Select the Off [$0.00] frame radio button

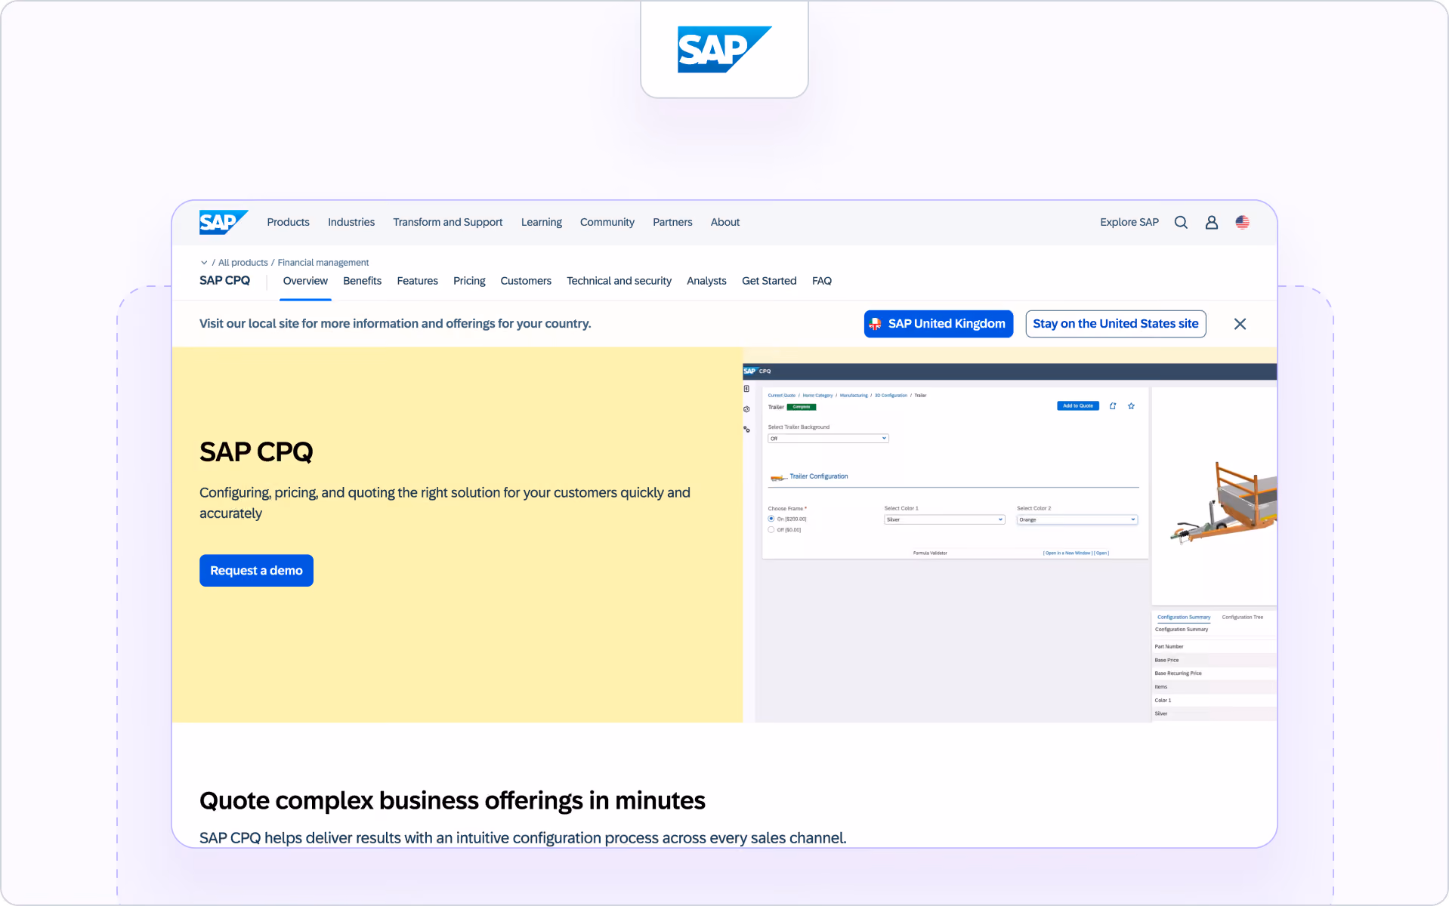pyautogui.click(x=771, y=529)
